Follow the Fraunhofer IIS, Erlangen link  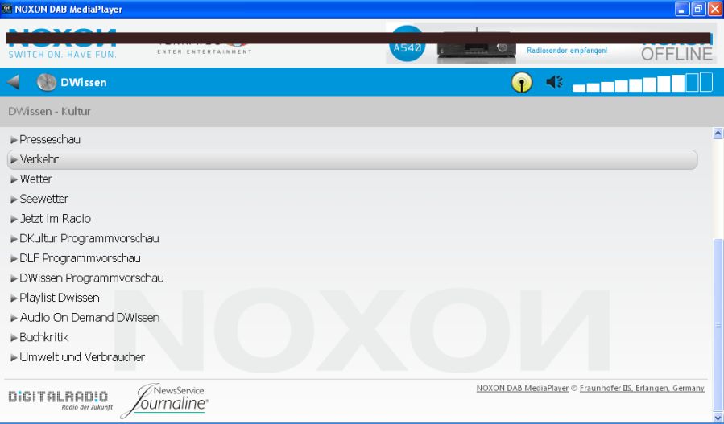pos(642,388)
